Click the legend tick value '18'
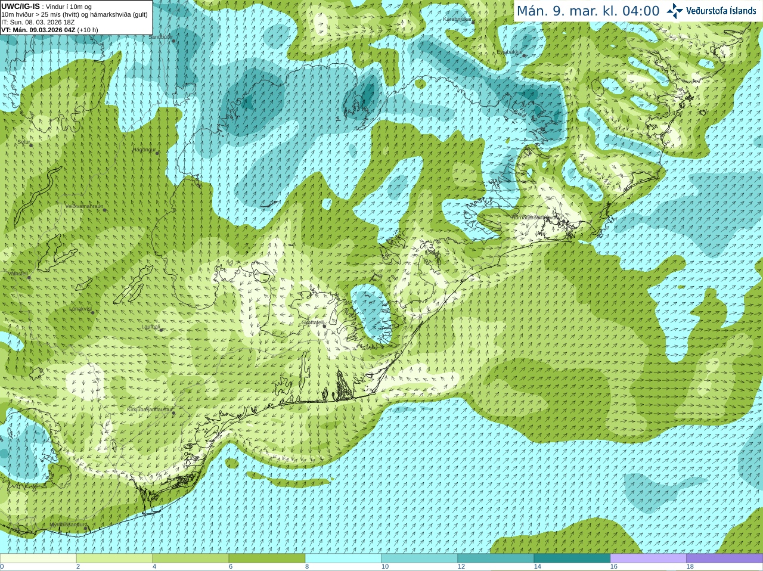The image size is (763, 571). (x=690, y=567)
